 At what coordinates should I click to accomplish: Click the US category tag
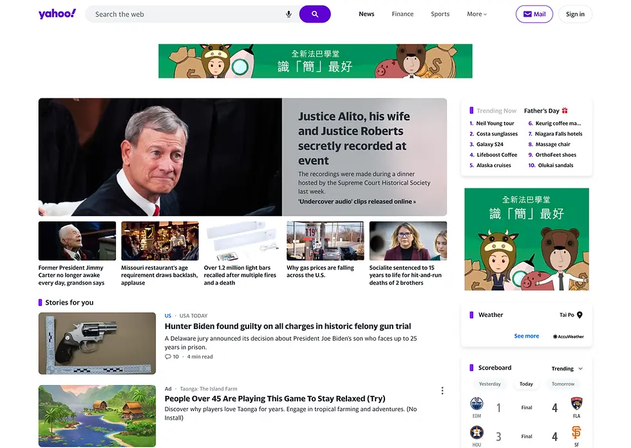[168, 316]
